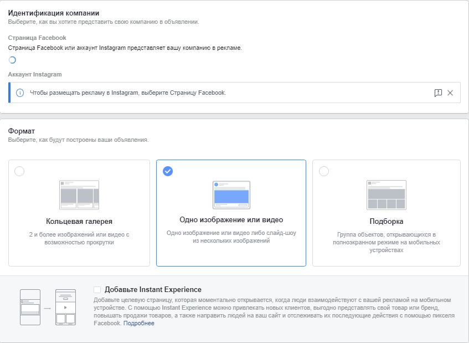Select the Подборка radio button

point(324,171)
